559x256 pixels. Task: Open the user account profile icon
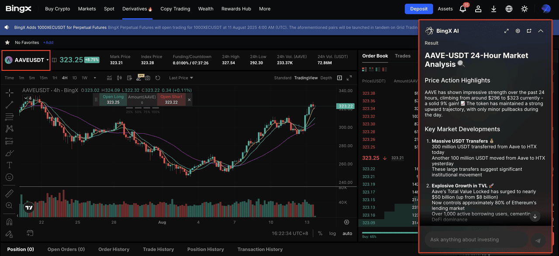coord(479,9)
